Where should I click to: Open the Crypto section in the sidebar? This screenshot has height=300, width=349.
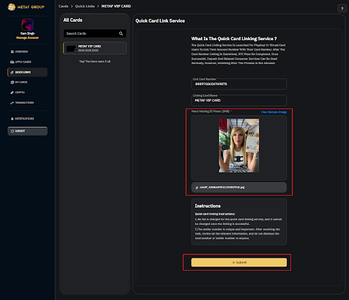click(18, 92)
